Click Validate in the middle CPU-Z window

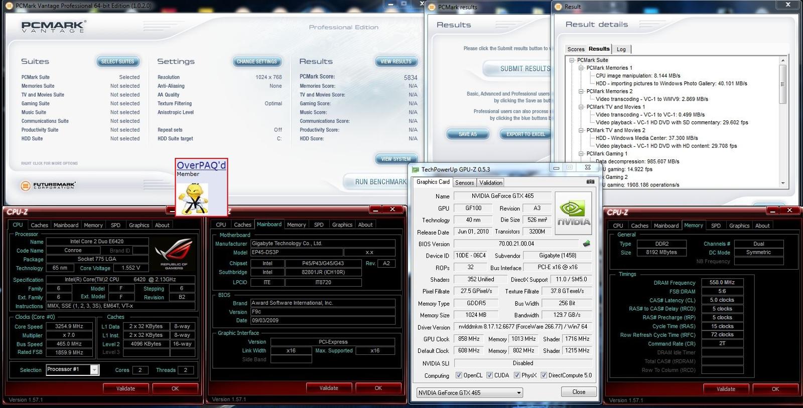point(329,388)
